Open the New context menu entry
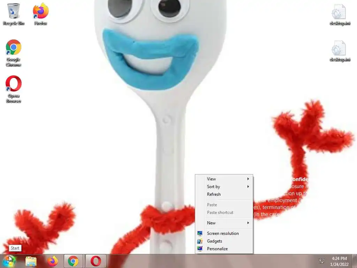357x268 pixels. click(224, 223)
